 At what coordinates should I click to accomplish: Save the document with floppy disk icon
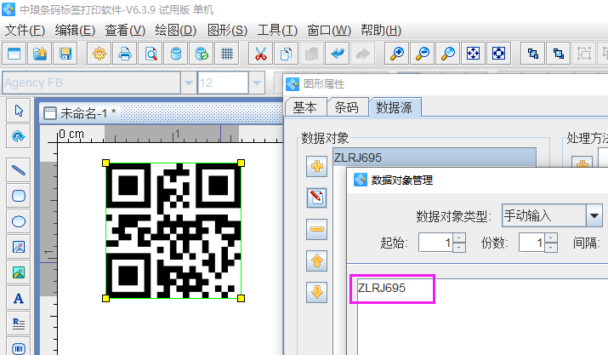tap(65, 54)
